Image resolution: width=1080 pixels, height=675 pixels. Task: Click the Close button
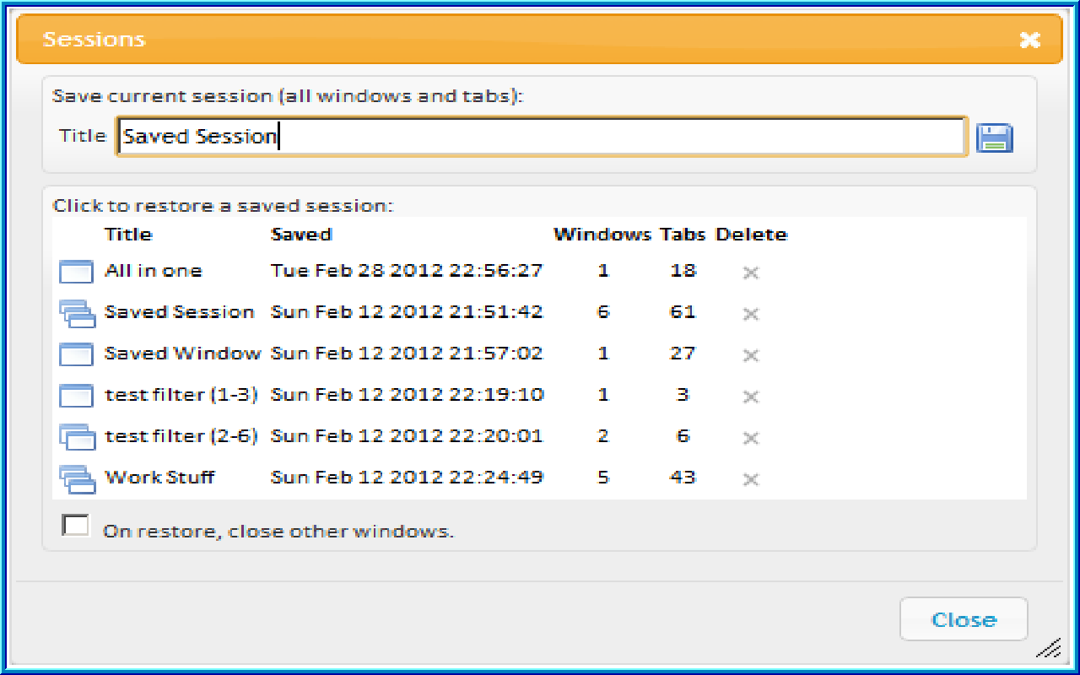(x=964, y=618)
